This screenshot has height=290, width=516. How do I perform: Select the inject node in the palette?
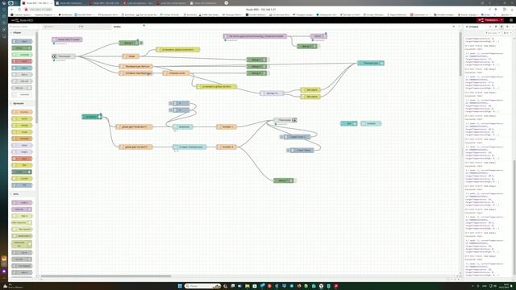click(22, 41)
